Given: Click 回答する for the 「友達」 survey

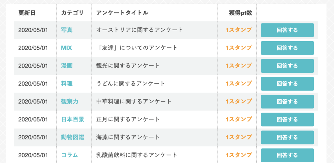Looking at the screenshot, I should coord(287,48).
